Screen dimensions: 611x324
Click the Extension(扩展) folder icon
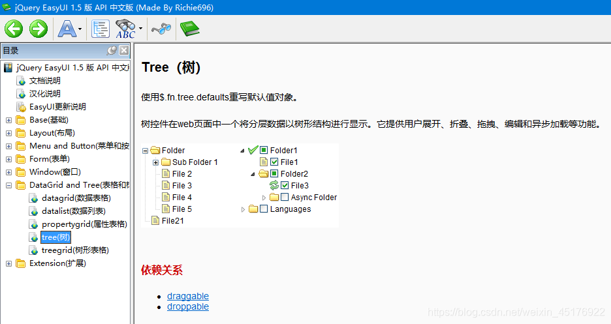(21, 263)
